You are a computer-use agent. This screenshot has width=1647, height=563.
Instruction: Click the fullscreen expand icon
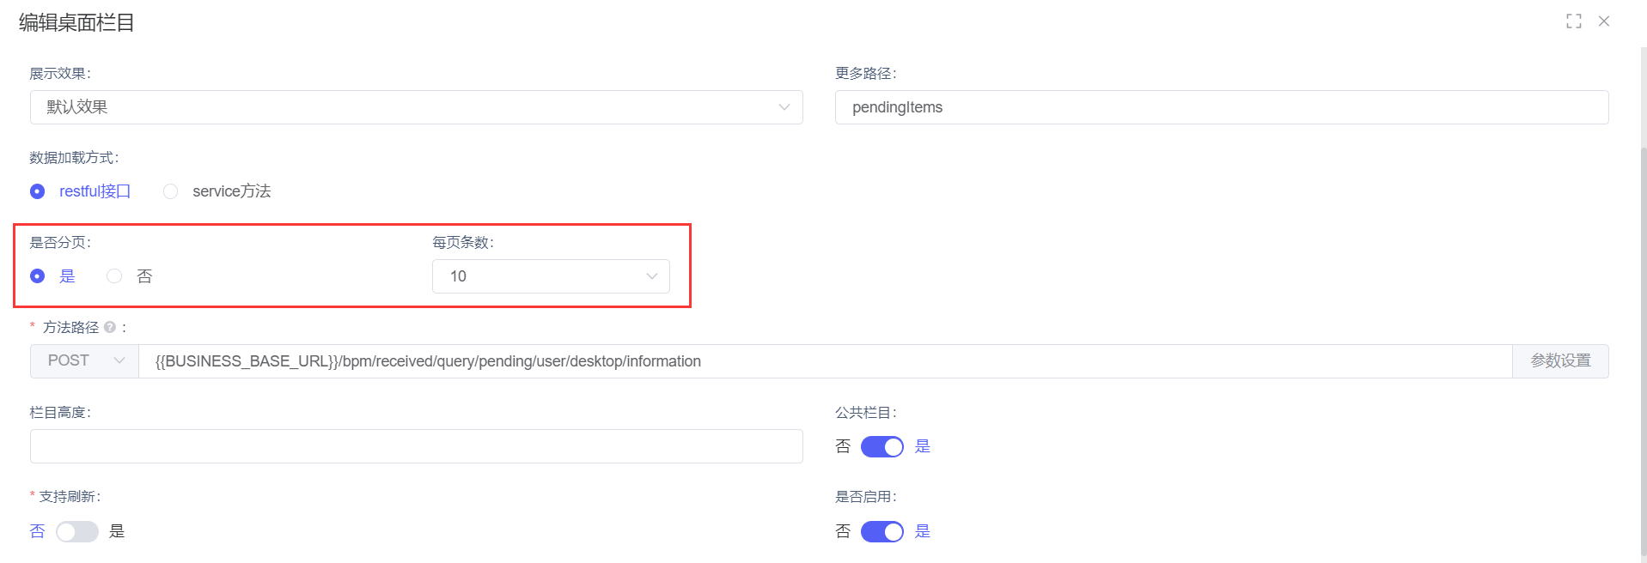click(1573, 21)
